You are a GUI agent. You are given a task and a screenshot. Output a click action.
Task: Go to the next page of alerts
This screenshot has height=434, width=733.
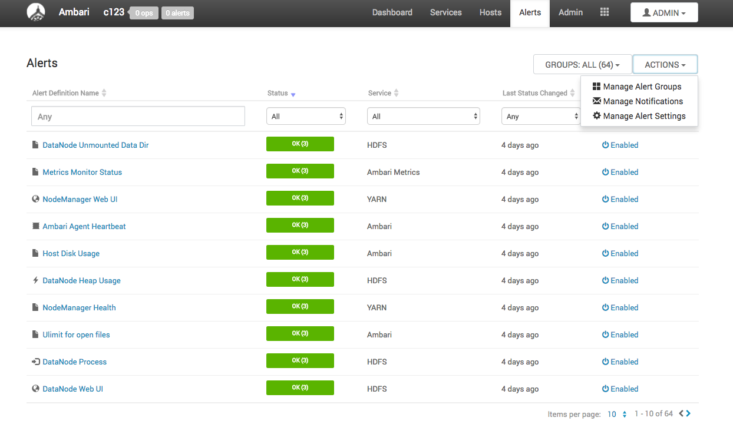(x=688, y=413)
